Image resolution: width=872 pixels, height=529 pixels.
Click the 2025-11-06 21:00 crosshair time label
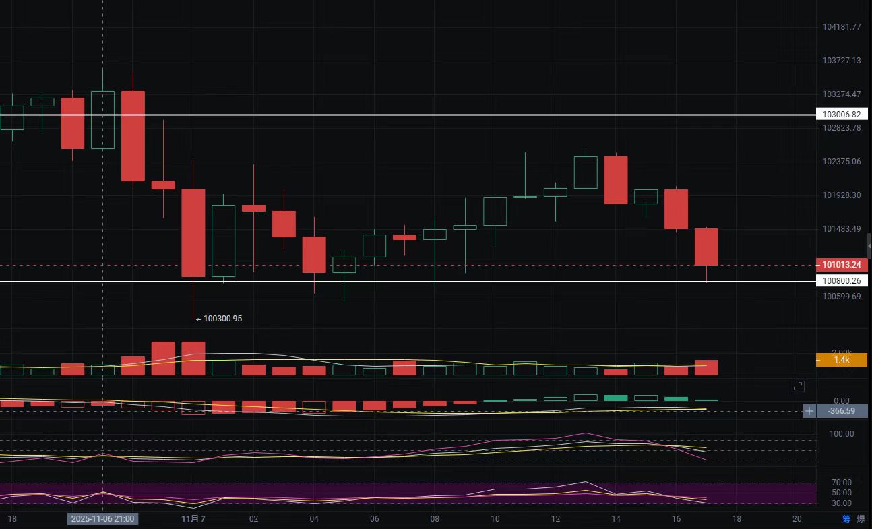coord(102,519)
